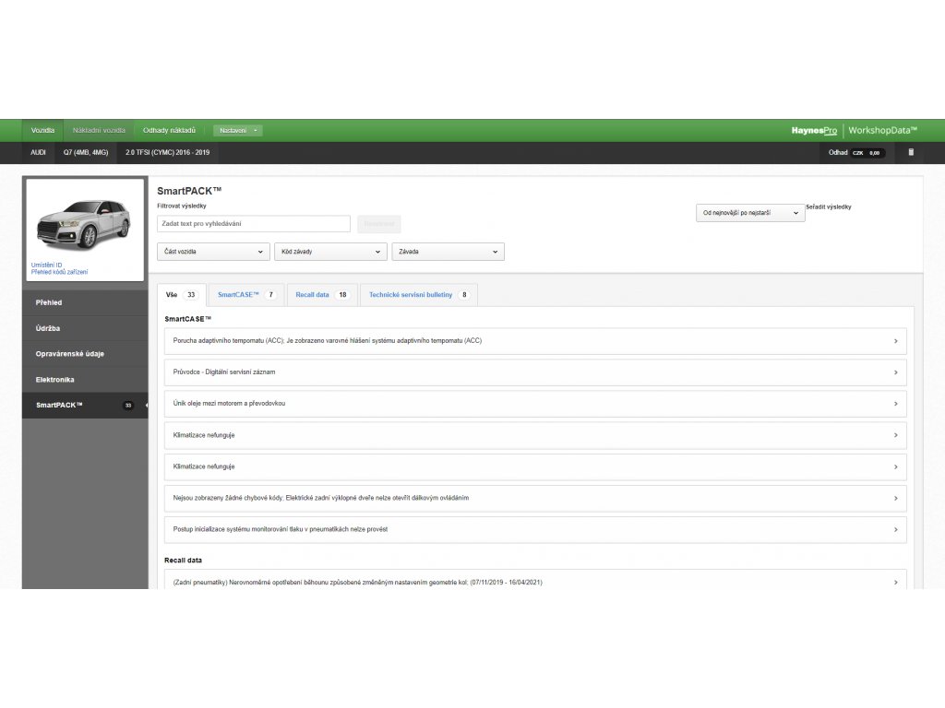Image resolution: width=945 pixels, height=708 pixels.
Task: Select the AUDI breadcrumb
Action: (x=38, y=152)
